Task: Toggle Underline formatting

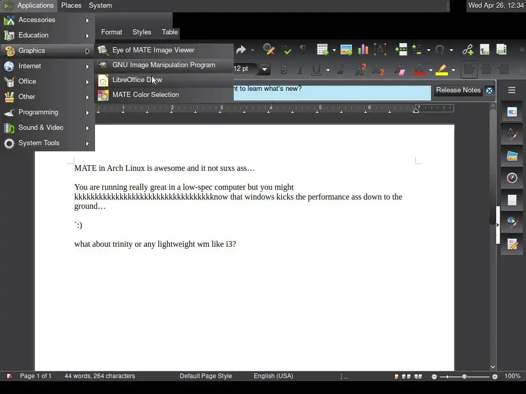Action: pos(316,70)
